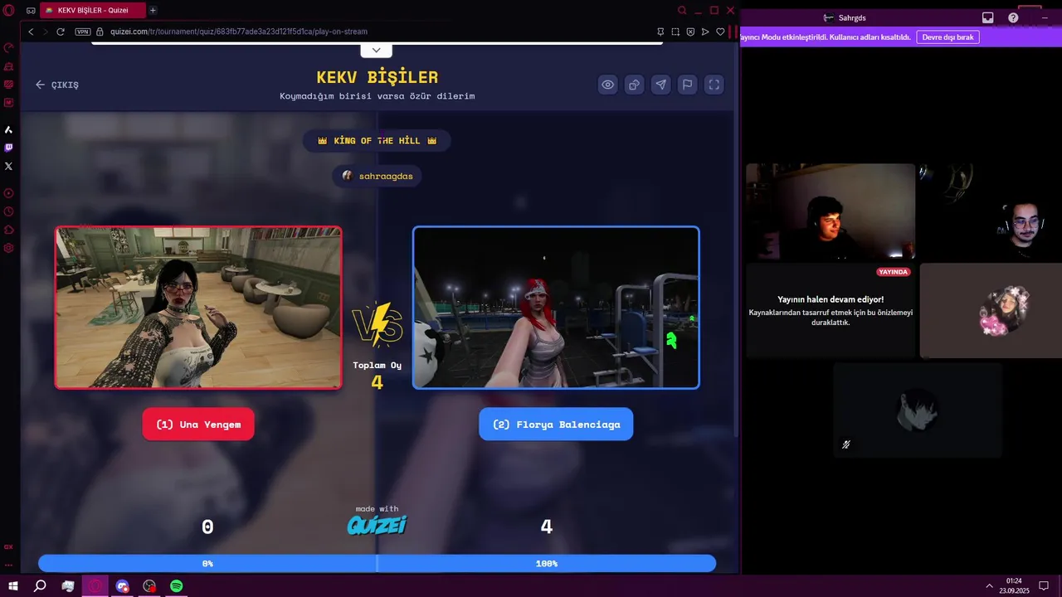Image resolution: width=1062 pixels, height=597 pixels.
Task: Open the sahraagdas creator profile chip
Action: click(378, 176)
